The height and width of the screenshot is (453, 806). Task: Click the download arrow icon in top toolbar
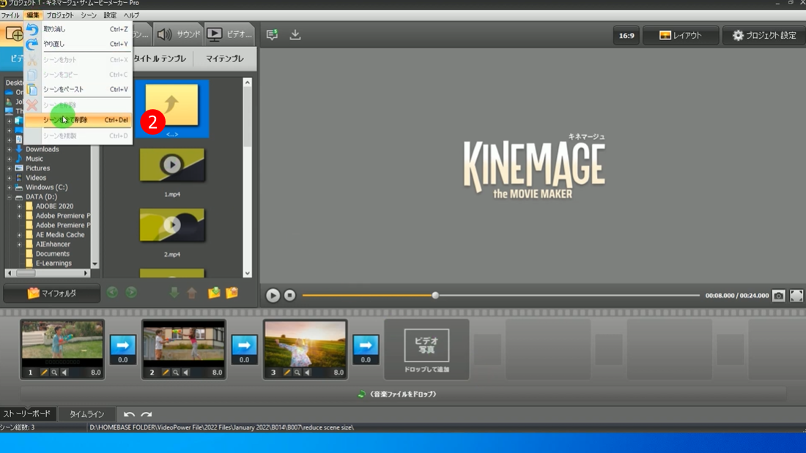(x=295, y=34)
